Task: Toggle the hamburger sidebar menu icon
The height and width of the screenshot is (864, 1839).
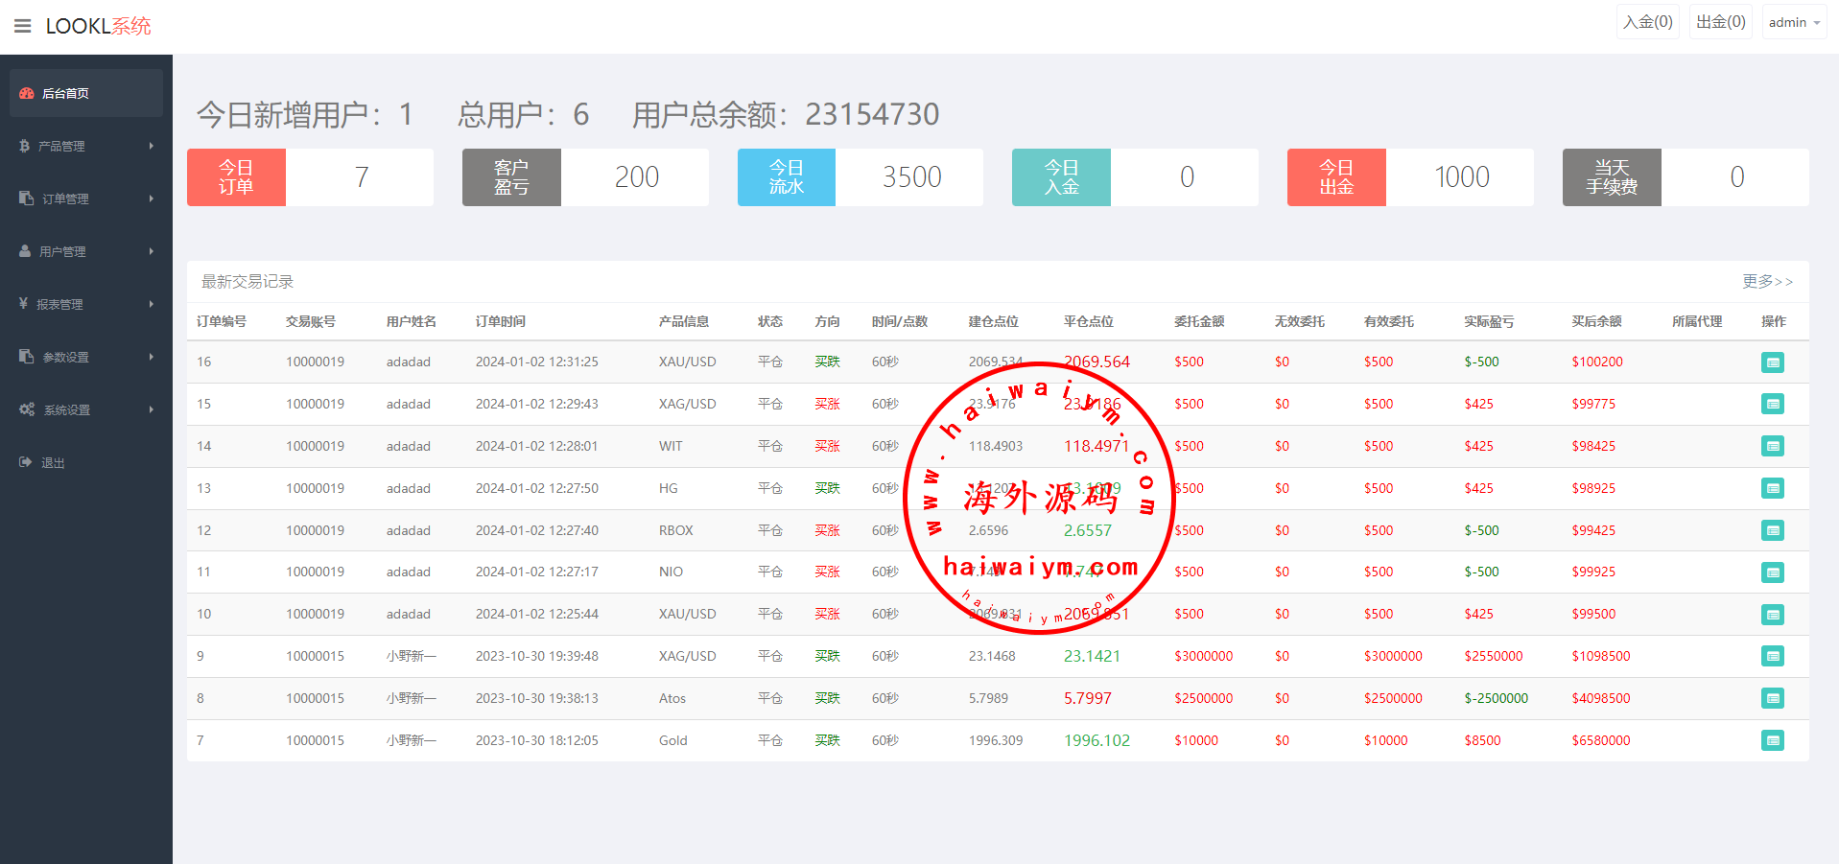Action: click(x=23, y=26)
